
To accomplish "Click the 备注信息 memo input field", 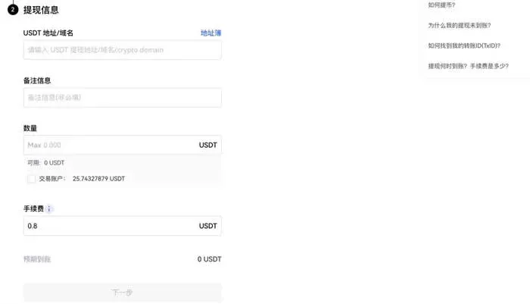I will pos(123,98).
